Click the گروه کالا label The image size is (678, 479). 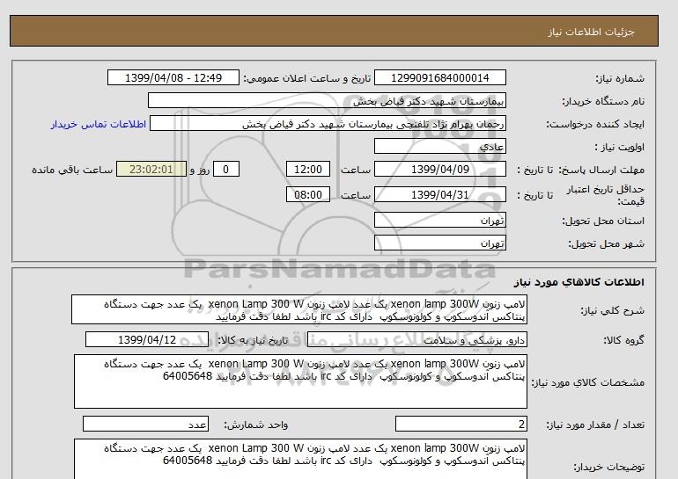point(624,340)
